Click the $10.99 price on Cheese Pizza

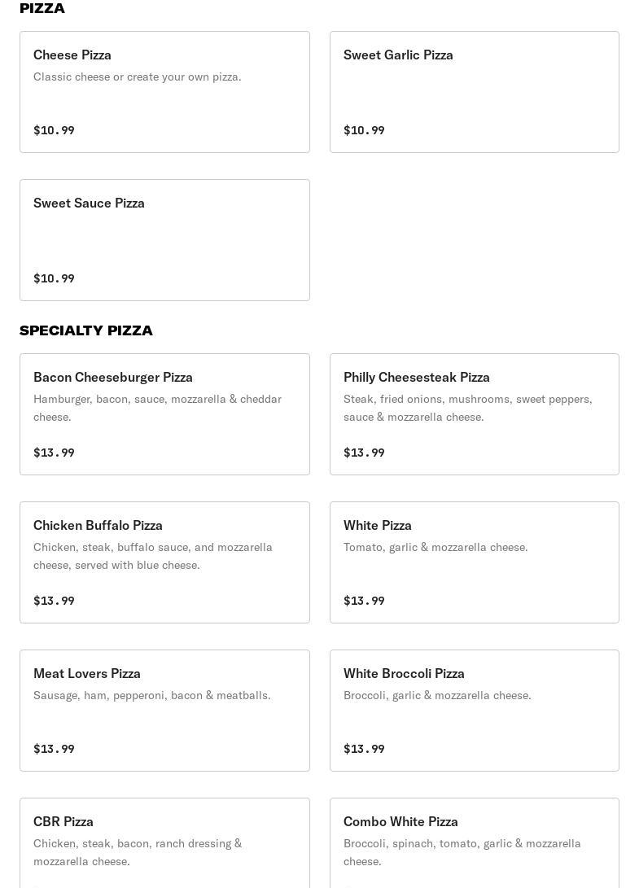click(x=54, y=130)
